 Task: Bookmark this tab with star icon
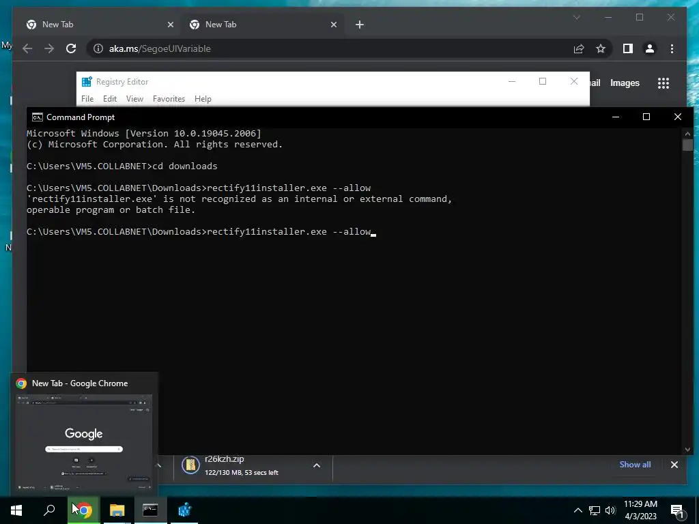pos(601,48)
